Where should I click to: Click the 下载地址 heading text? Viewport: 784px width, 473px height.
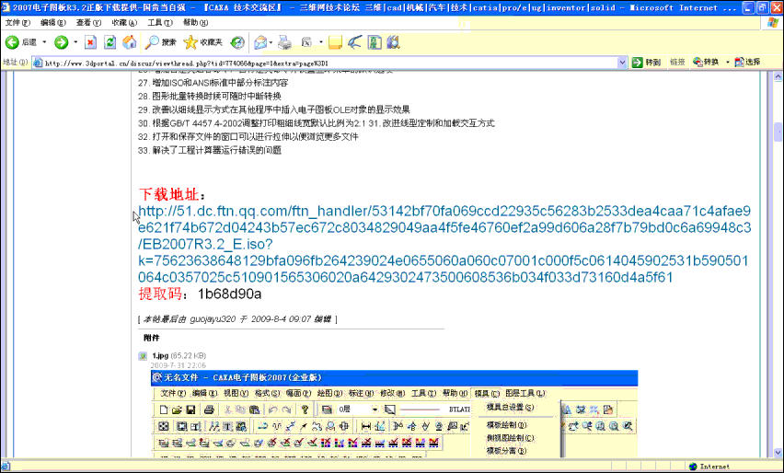coord(169,194)
